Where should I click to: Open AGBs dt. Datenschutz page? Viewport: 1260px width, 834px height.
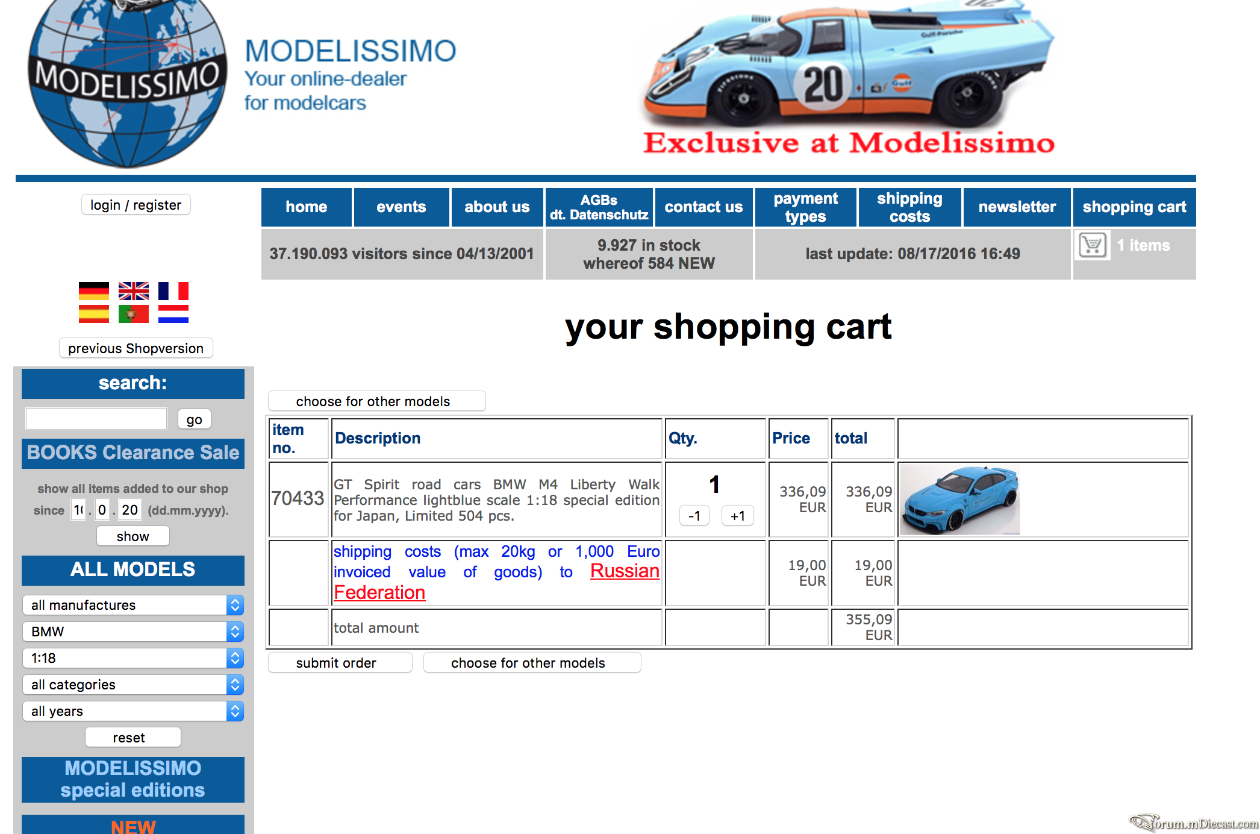click(599, 207)
